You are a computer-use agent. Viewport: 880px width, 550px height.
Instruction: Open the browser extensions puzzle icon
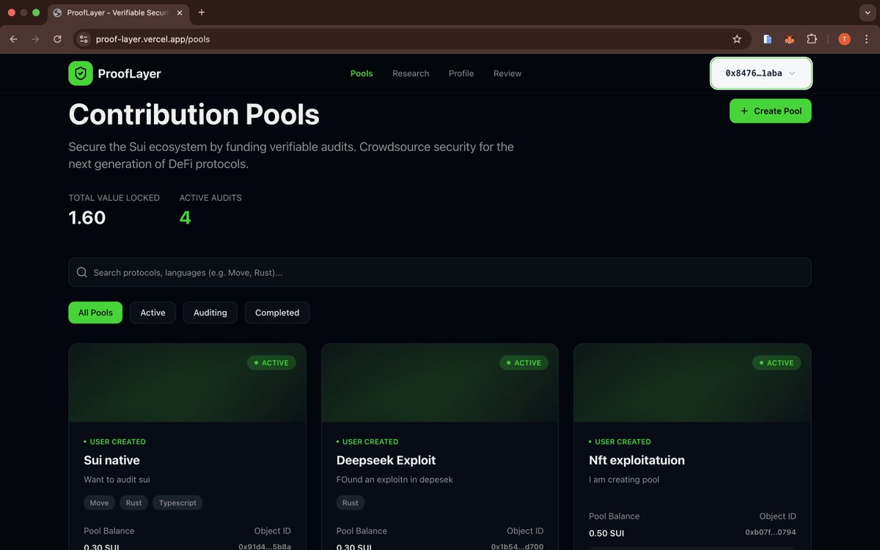coord(812,39)
